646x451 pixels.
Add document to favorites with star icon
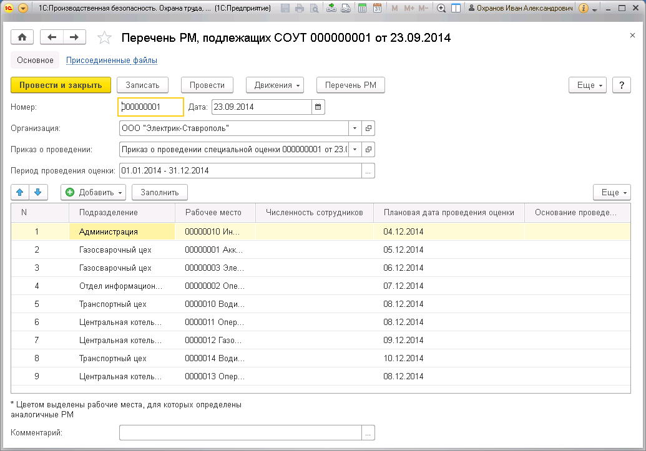104,38
